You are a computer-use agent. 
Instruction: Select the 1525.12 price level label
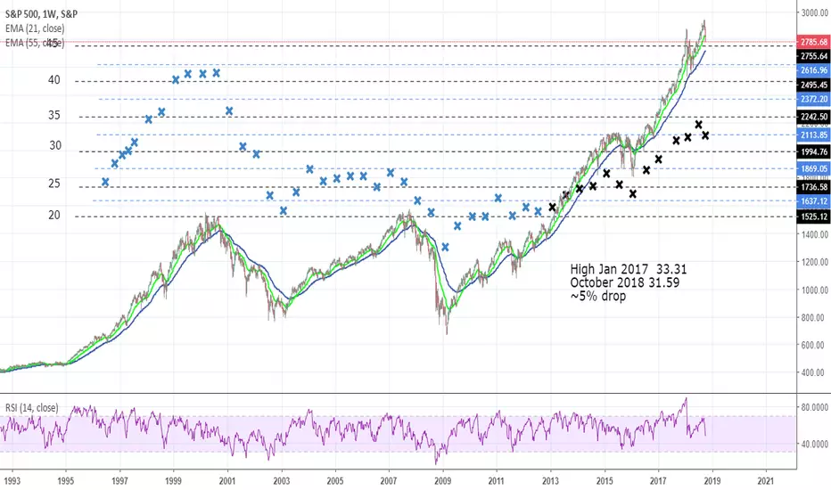813,216
